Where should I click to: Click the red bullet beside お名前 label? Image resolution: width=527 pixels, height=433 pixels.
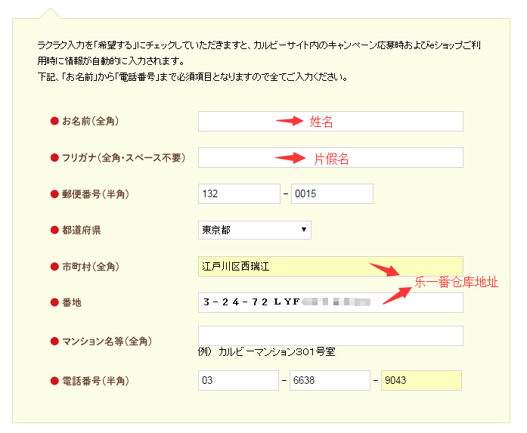54,121
